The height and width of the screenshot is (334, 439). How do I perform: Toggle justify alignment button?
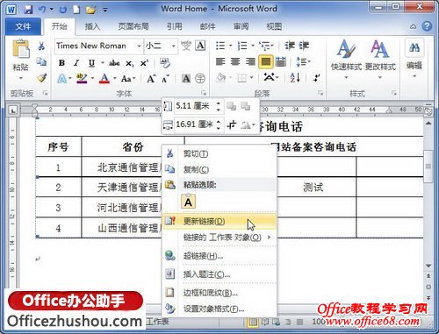tap(266, 61)
